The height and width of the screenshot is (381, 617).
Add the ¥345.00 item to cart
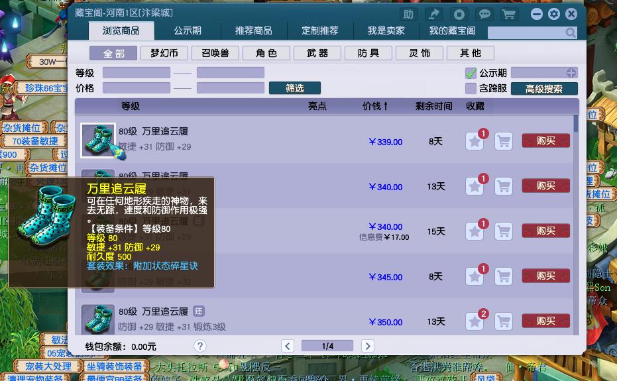[504, 276]
